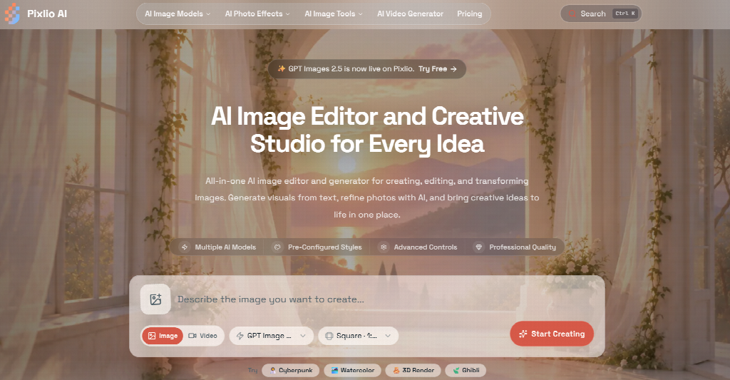Image resolution: width=730 pixels, height=380 pixels.
Task: Open the AI Video Generator page
Action: [410, 14]
